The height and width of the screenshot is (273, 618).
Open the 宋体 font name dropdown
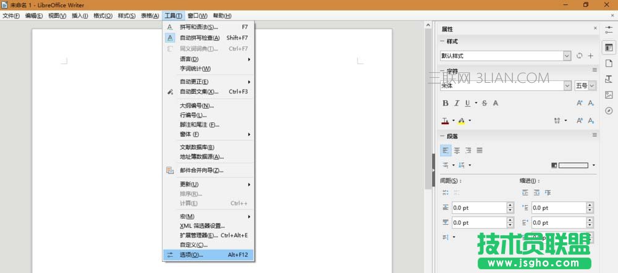click(567, 85)
